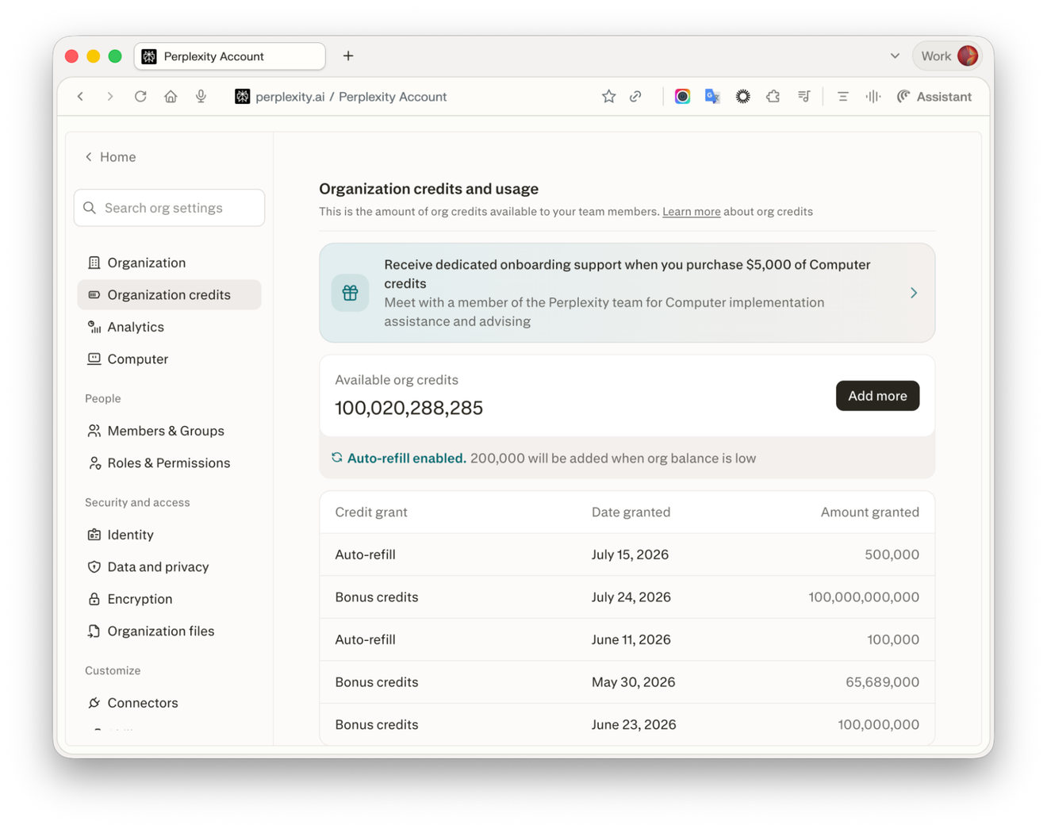Expand onboarding support banner chevron
The height and width of the screenshot is (829, 1047).
pyautogui.click(x=914, y=293)
